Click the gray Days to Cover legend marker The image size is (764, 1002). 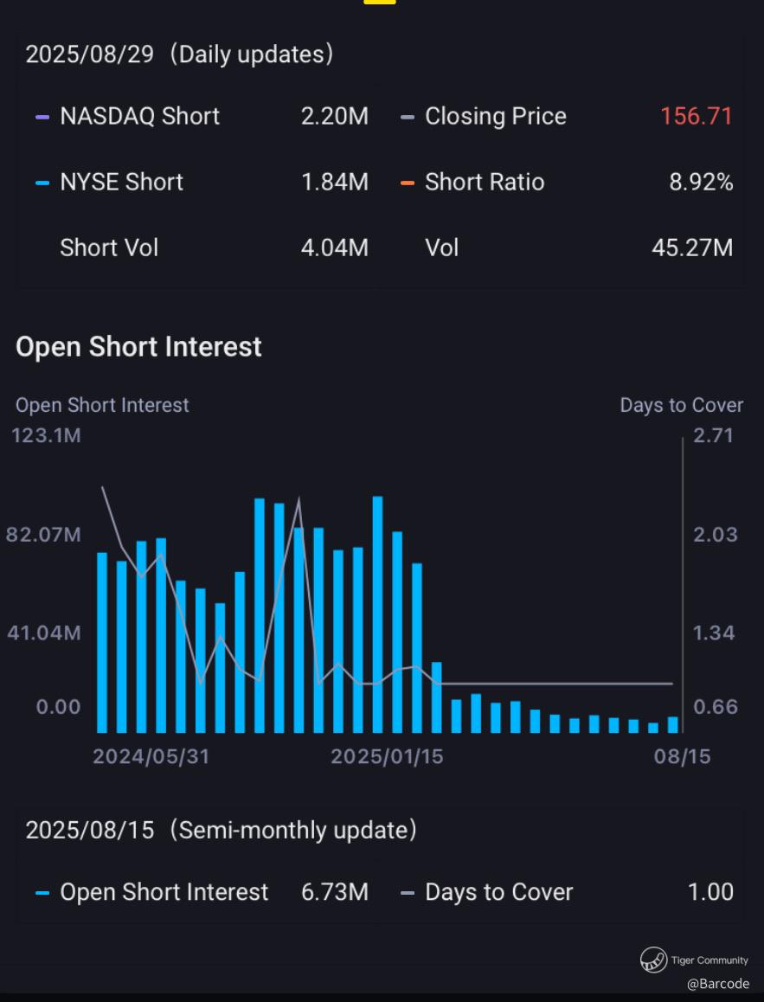click(x=408, y=893)
